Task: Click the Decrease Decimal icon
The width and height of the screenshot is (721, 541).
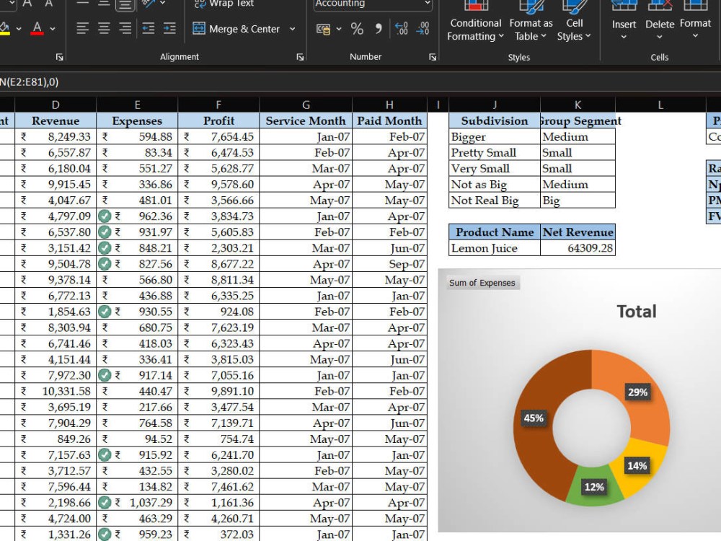Action: pyautogui.click(x=423, y=29)
